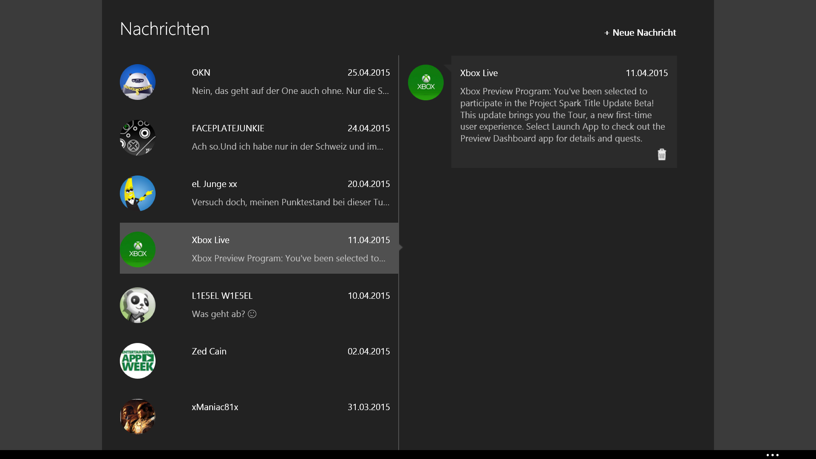Click plus sign next to Neue Nachricht
Image resolution: width=816 pixels, height=459 pixels.
point(607,33)
